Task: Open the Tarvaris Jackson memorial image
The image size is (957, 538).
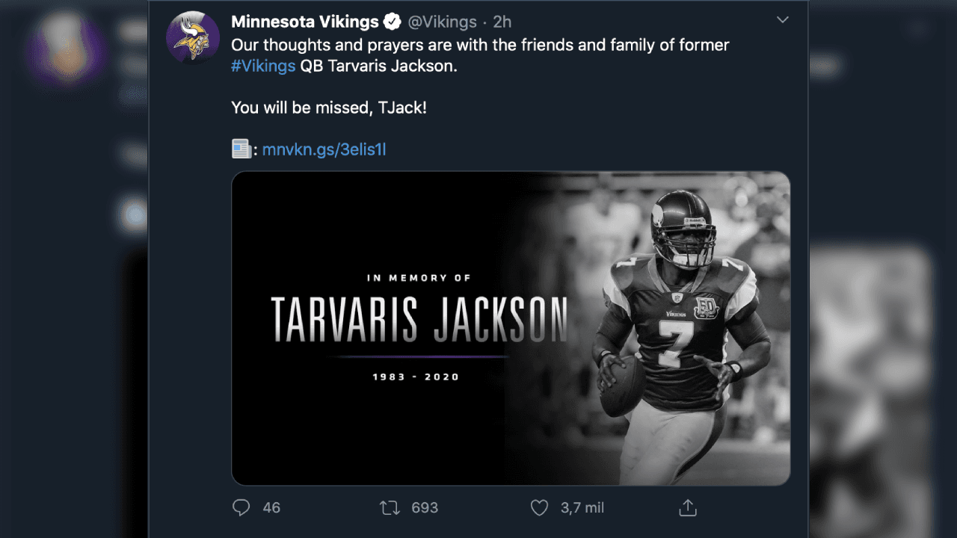Action: click(x=511, y=329)
